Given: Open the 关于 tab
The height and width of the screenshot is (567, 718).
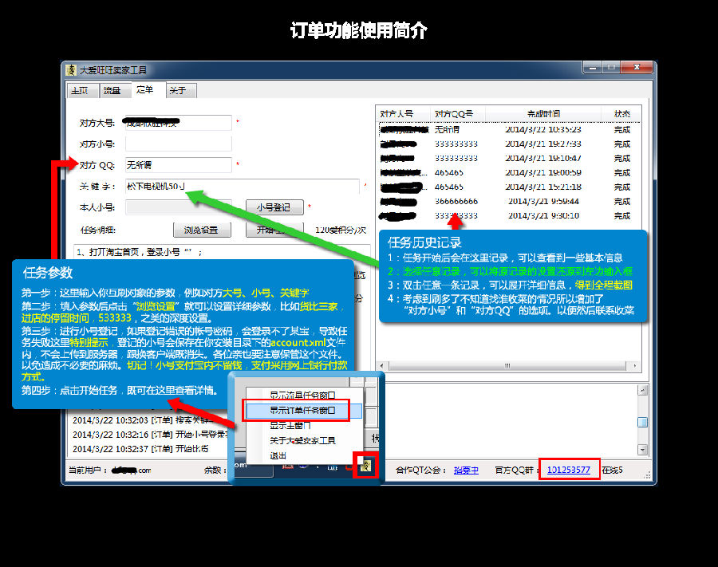Looking at the screenshot, I should pos(177,91).
